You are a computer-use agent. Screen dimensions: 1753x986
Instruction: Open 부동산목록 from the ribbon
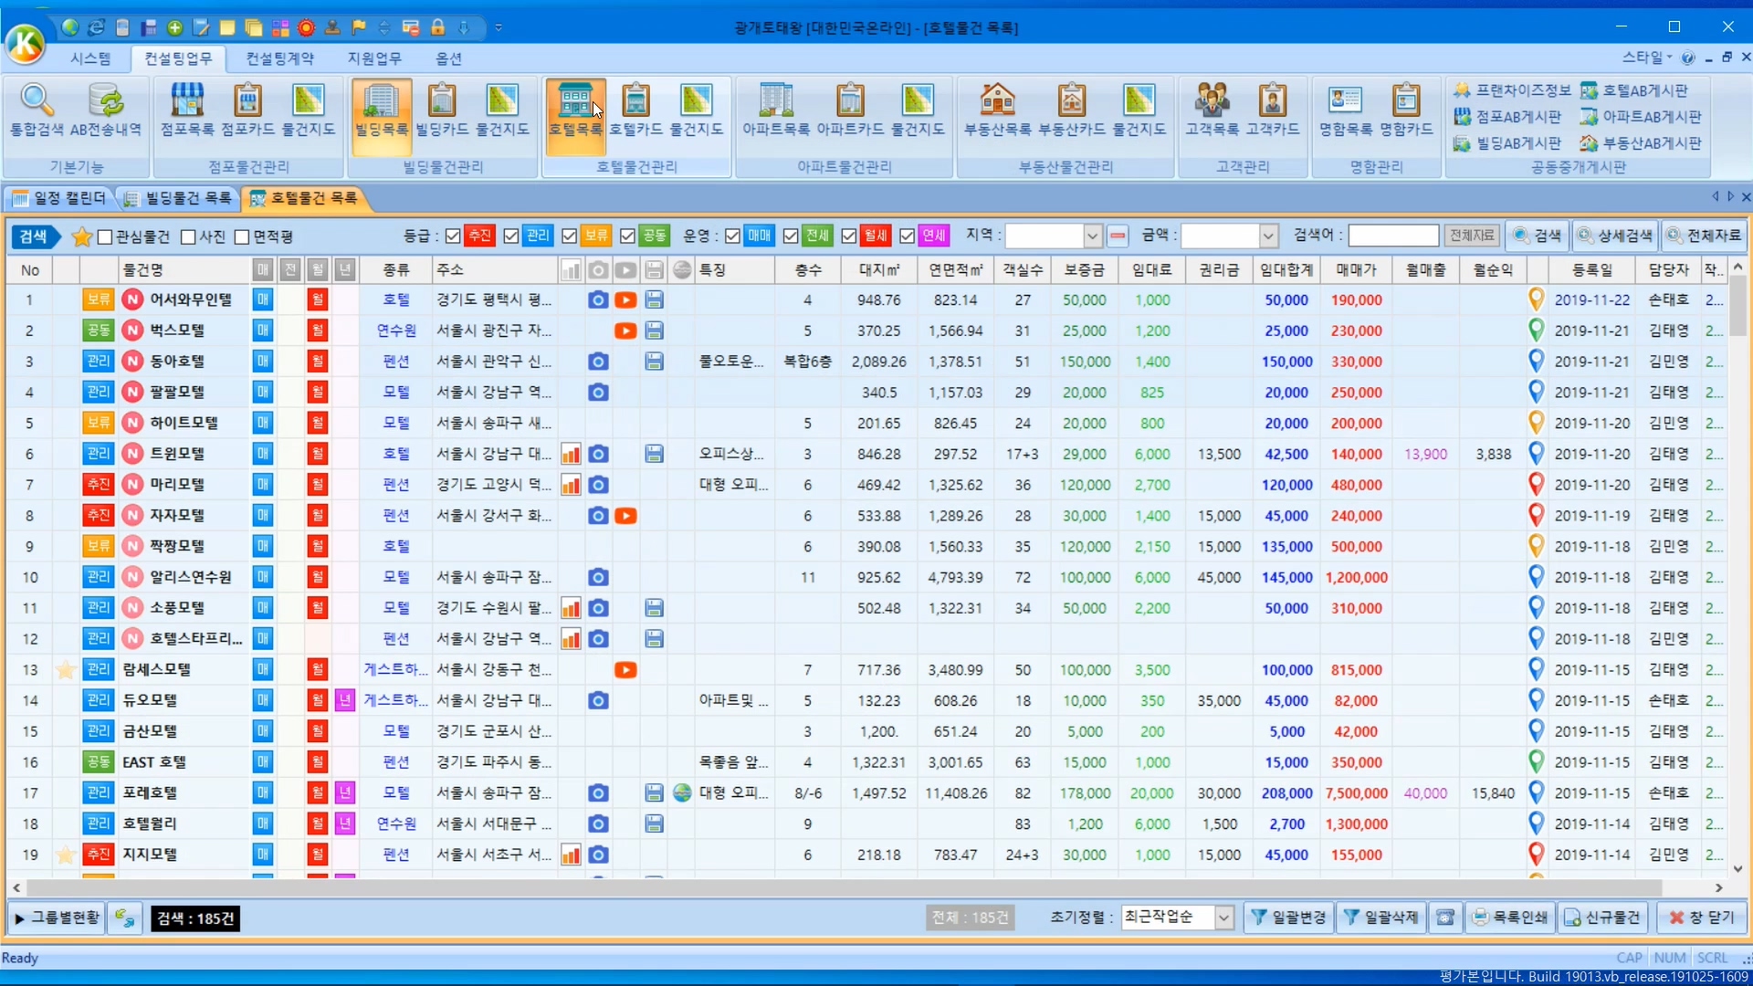click(997, 110)
